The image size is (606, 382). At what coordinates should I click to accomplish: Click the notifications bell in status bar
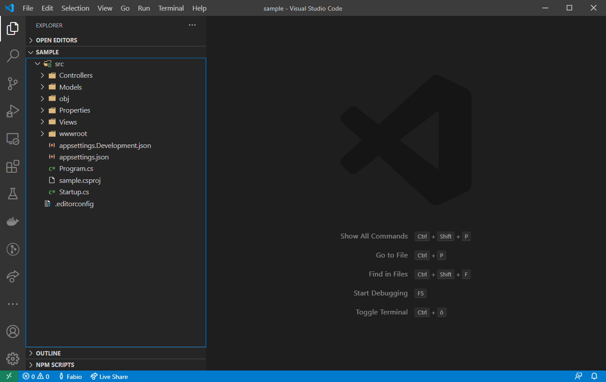[x=594, y=376]
